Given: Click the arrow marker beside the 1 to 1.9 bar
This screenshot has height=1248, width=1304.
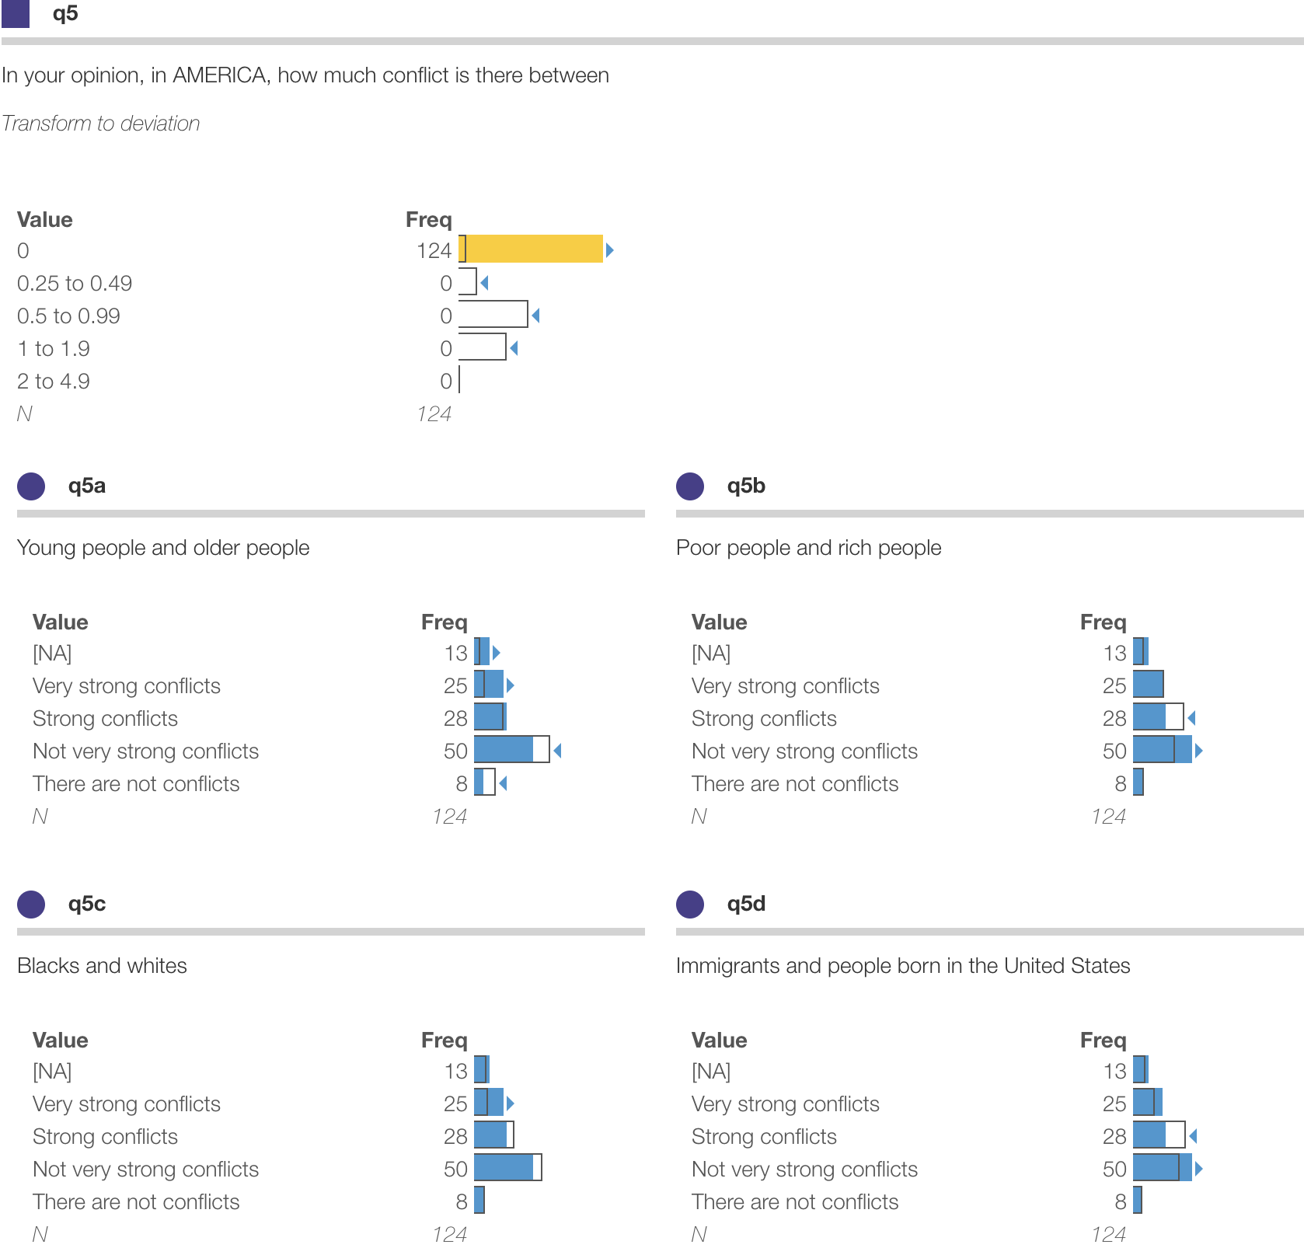Looking at the screenshot, I should pyautogui.click(x=514, y=348).
